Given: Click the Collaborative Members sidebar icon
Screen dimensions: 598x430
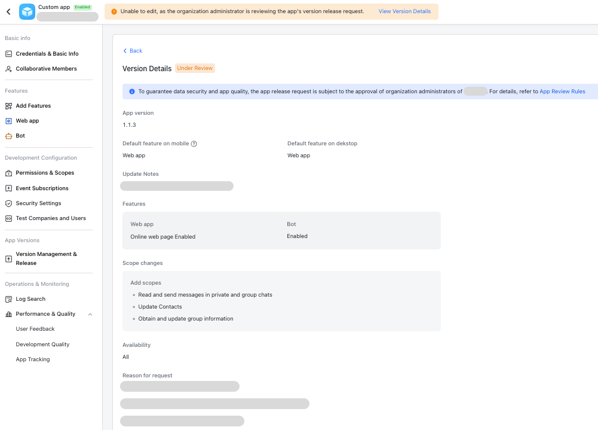Looking at the screenshot, I should point(8,68).
